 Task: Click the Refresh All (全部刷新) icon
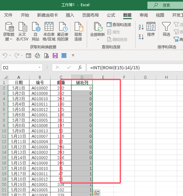click(x=98, y=26)
